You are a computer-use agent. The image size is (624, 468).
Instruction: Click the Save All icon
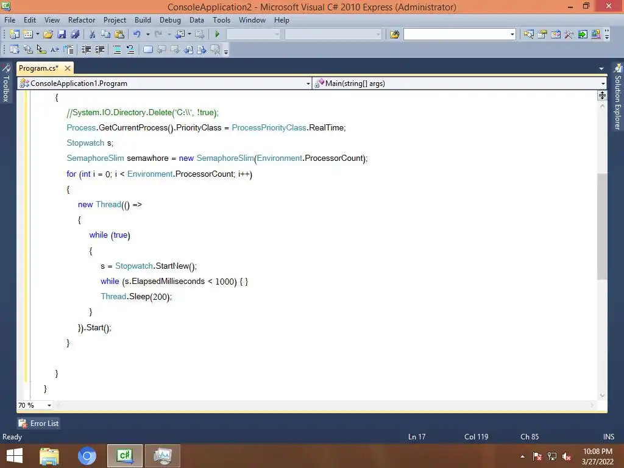pyautogui.click(x=75, y=34)
